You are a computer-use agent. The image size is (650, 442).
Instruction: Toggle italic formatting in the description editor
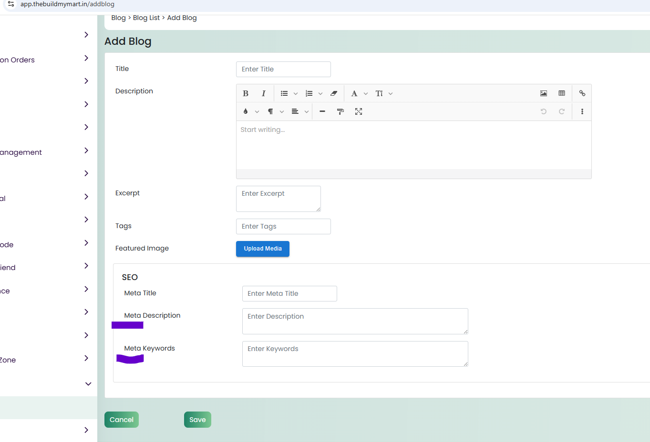tap(263, 93)
